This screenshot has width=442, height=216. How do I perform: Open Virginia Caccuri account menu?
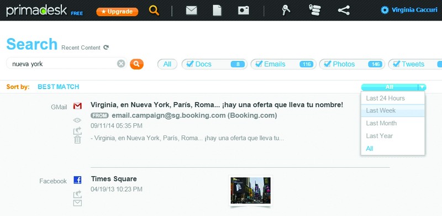pyautogui.click(x=414, y=10)
